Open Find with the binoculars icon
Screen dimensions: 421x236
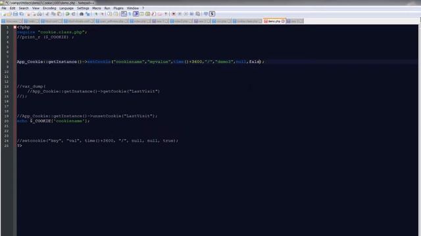[82, 14]
